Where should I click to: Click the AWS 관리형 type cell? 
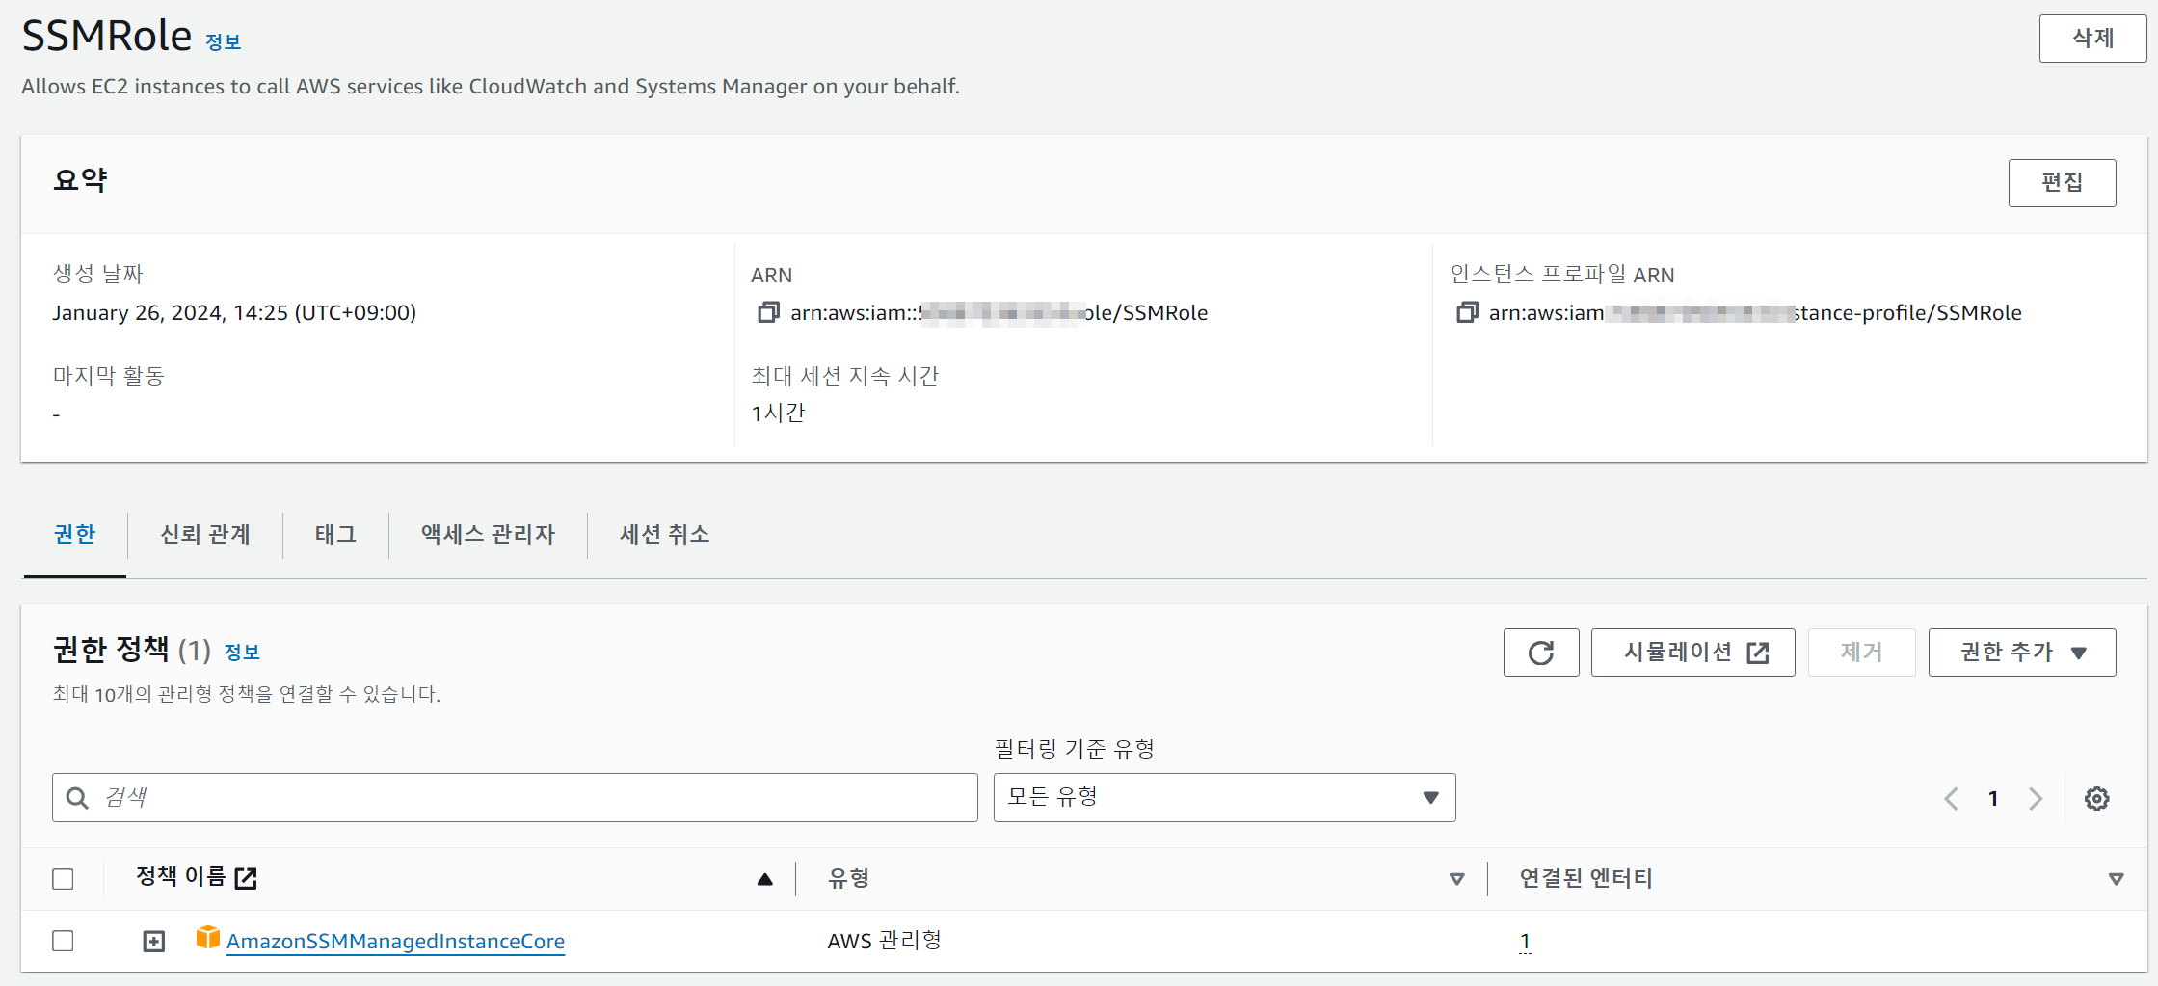tap(885, 941)
